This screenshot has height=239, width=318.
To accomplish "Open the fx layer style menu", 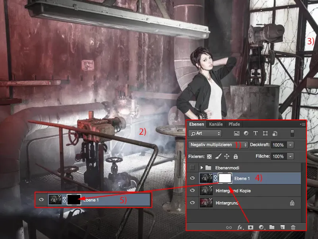I will point(240,227).
